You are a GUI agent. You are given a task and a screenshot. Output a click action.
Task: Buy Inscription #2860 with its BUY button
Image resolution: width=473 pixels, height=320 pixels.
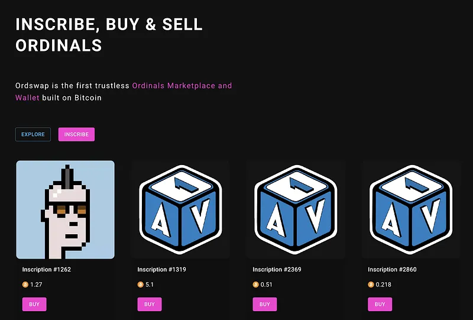click(380, 304)
